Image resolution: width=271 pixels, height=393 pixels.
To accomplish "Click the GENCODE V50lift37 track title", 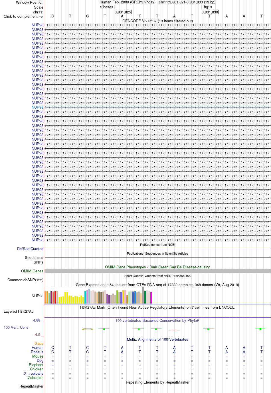I will 157,21.
